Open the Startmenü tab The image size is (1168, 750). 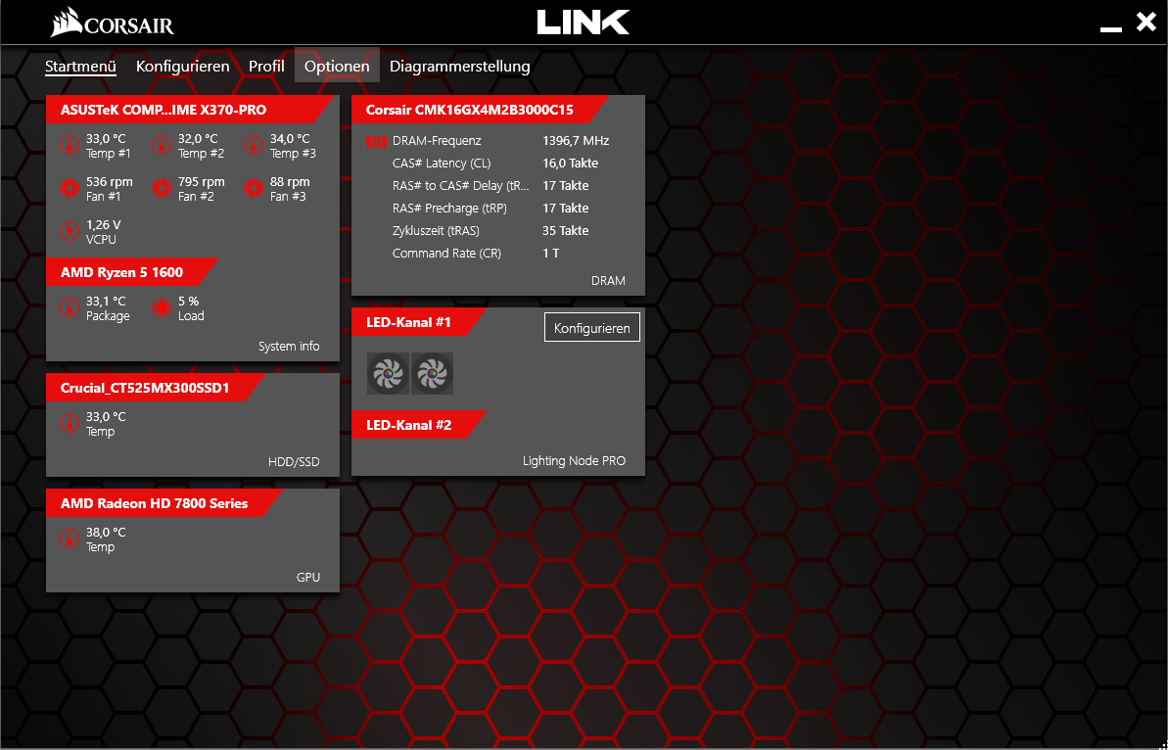click(x=80, y=67)
